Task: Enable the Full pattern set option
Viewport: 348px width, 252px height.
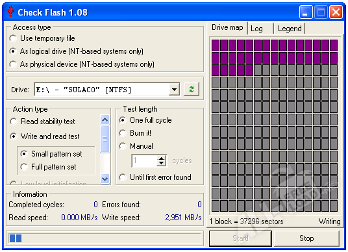Action: [48, 167]
